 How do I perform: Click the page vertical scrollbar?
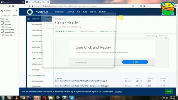tap(177, 52)
